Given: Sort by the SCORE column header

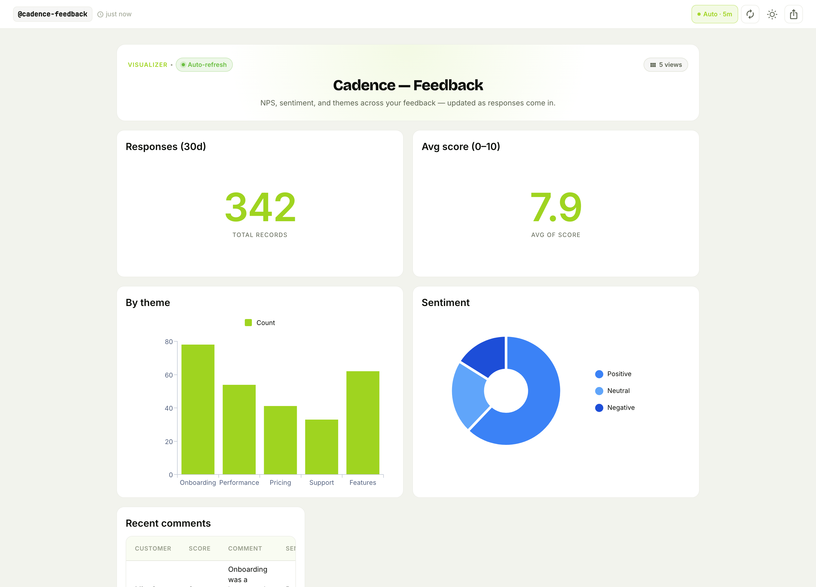Looking at the screenshot, I should 199,548.
